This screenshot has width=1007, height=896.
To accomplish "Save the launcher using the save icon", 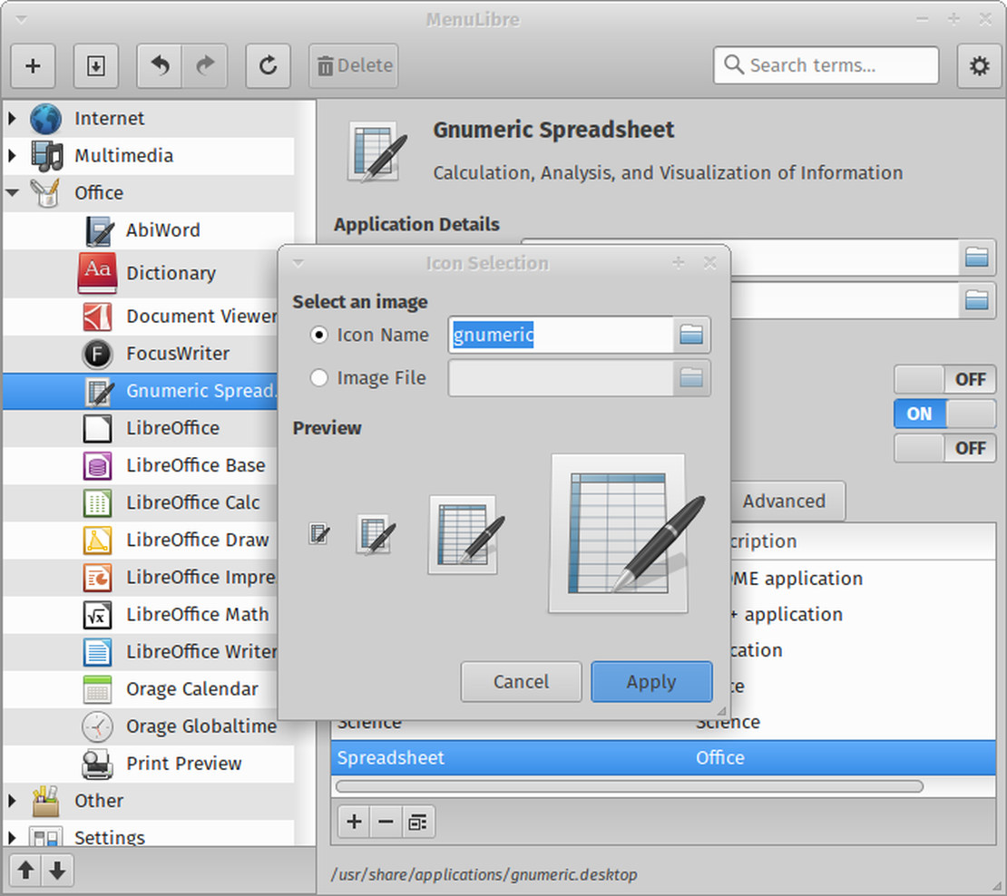I will (x=95, y=65).
